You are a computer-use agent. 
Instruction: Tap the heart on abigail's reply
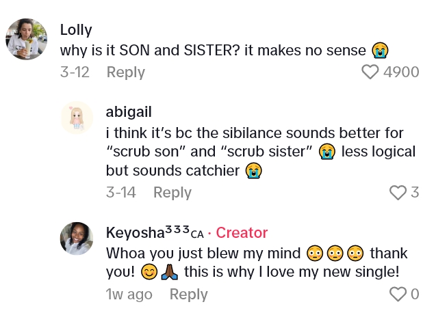point(398,193)
